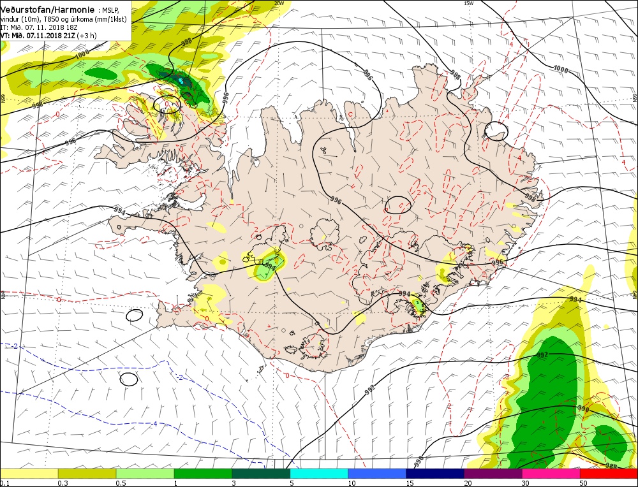Click the red 50 mm legend swatch

point(609,474)
